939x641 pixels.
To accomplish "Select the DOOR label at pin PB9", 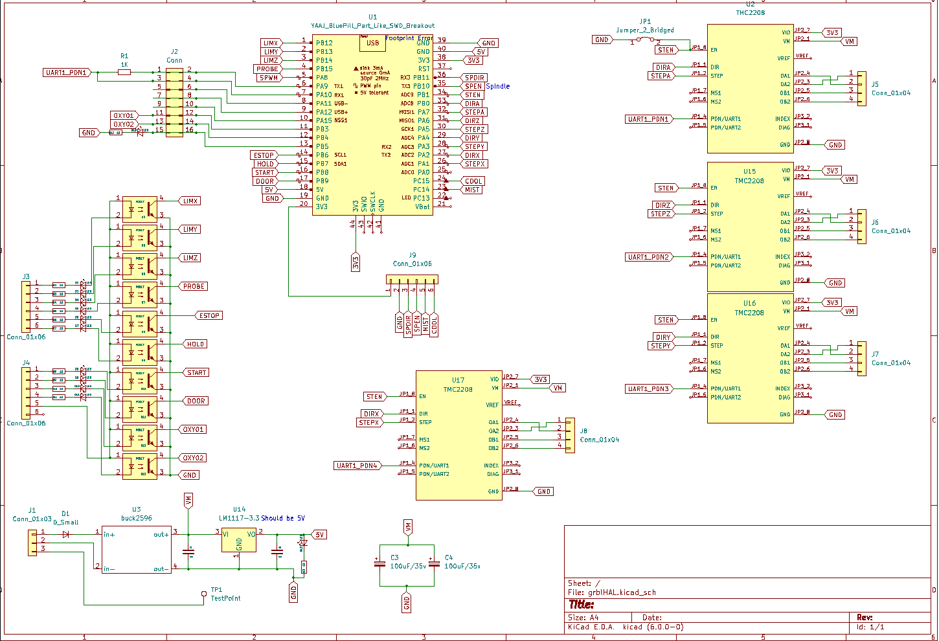I will click(266, 181).
